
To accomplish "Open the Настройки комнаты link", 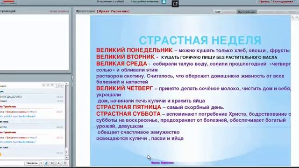I will [x=145, y=1].
